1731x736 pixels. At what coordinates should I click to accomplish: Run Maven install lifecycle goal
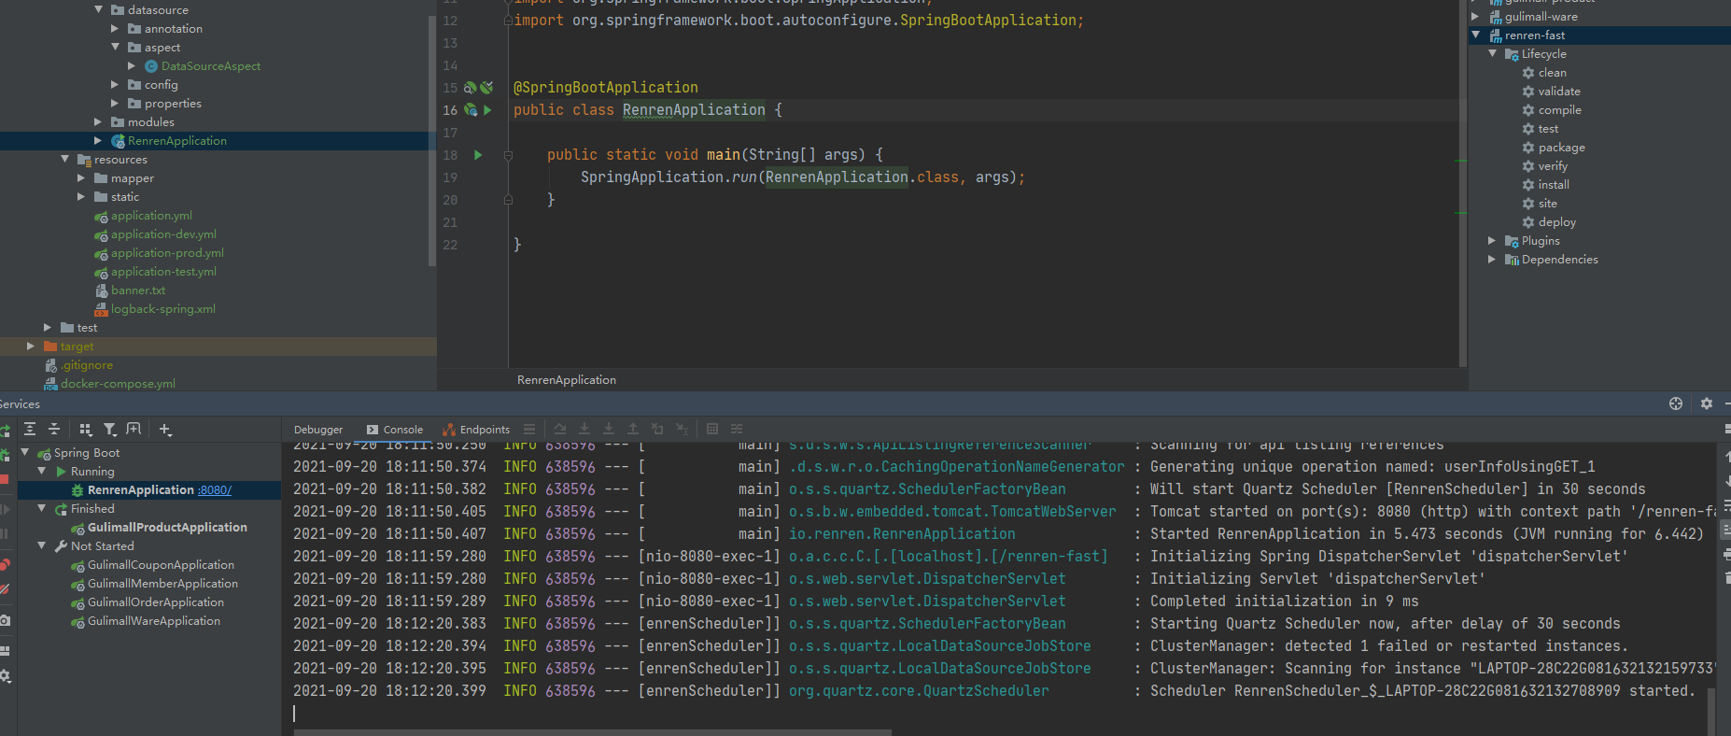pos(1554,185)
